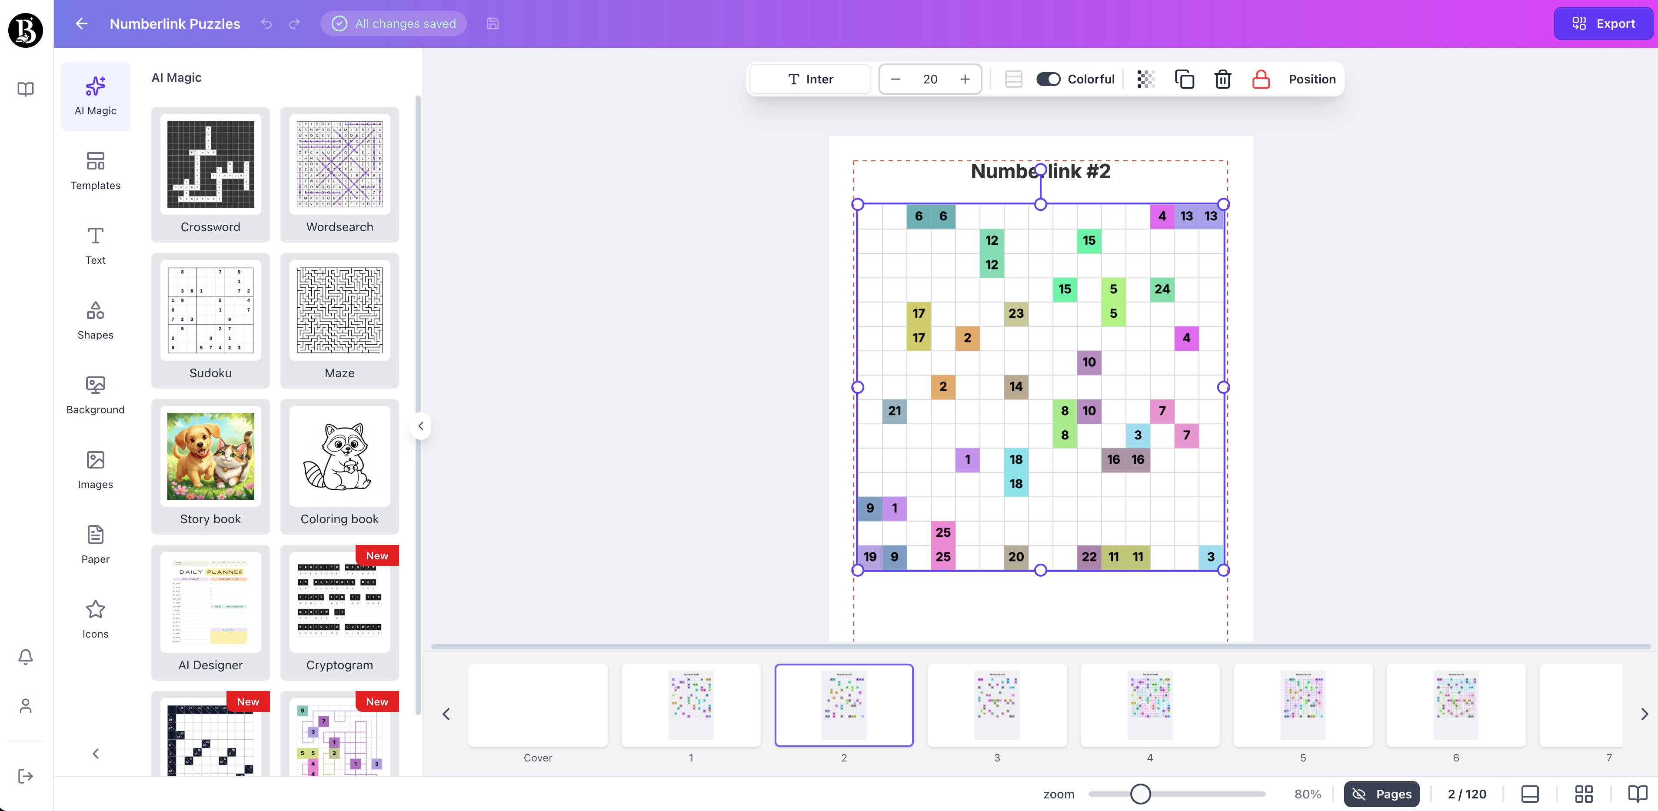
Task: Open the Text panel from the sidebar
Action: [95, 245]
